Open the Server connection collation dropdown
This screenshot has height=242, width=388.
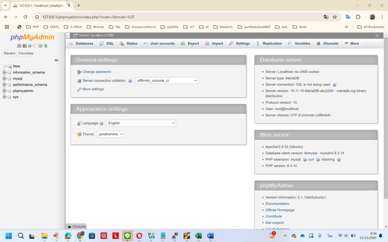167,81
